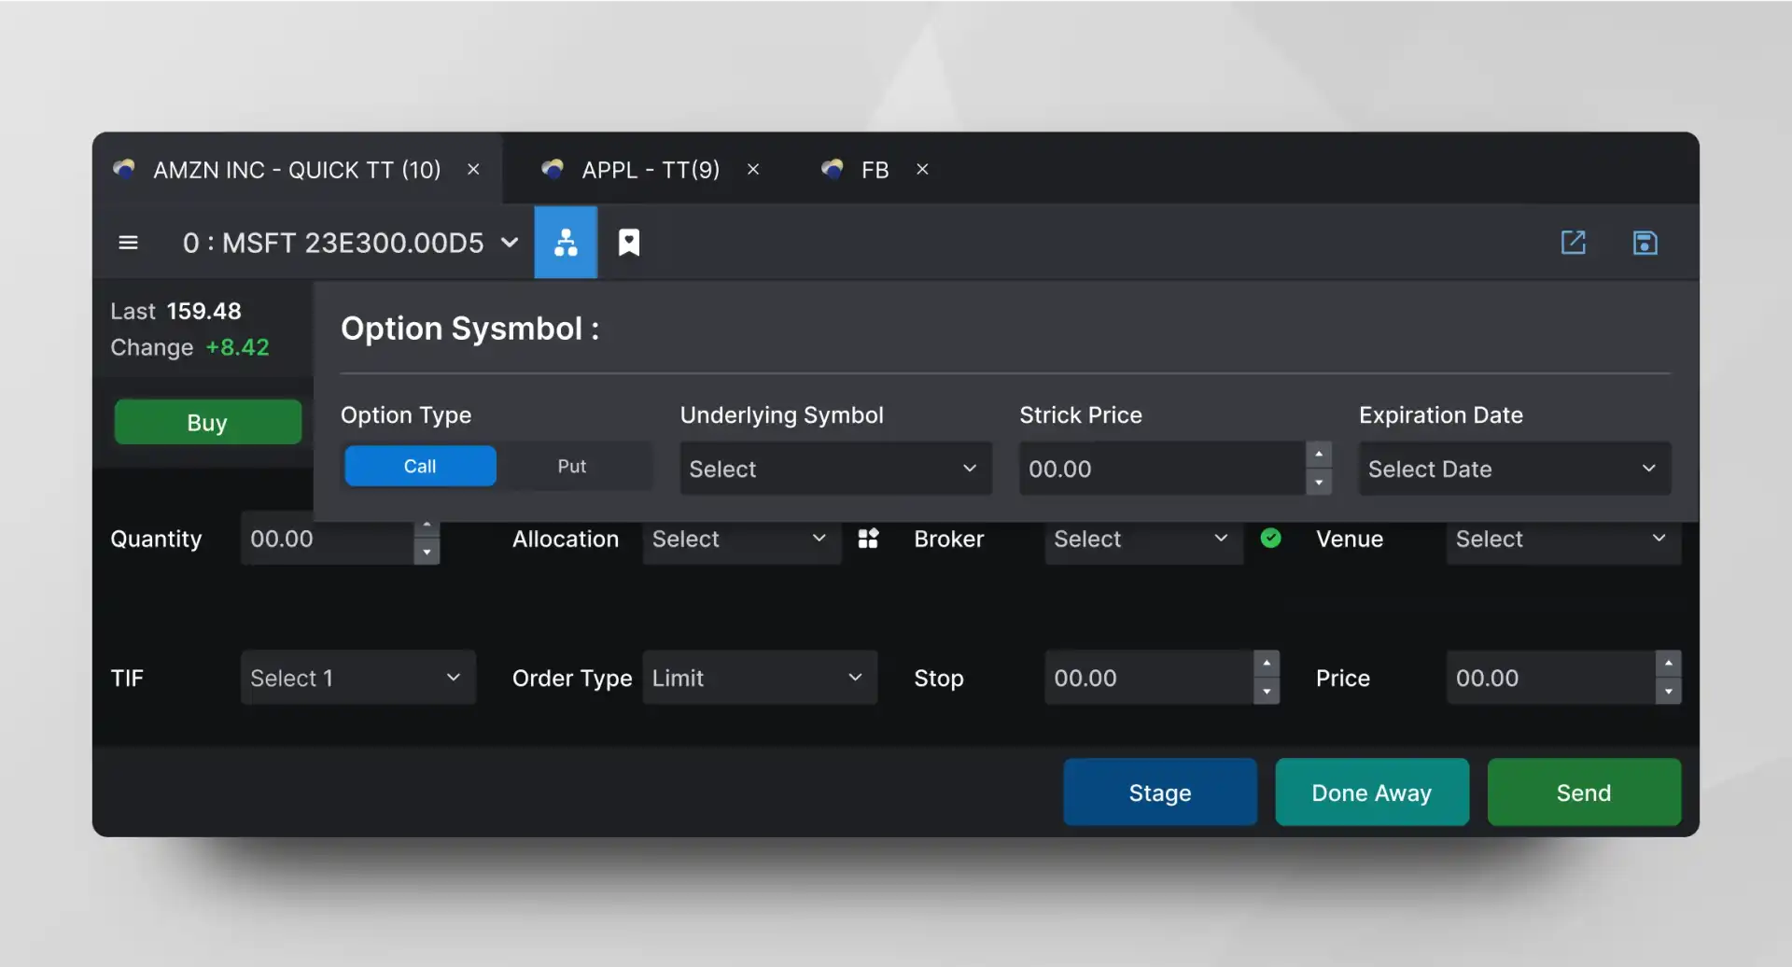Screen dimensions: 1792x967
Task: Click the green Buy button
Action: 207,422
